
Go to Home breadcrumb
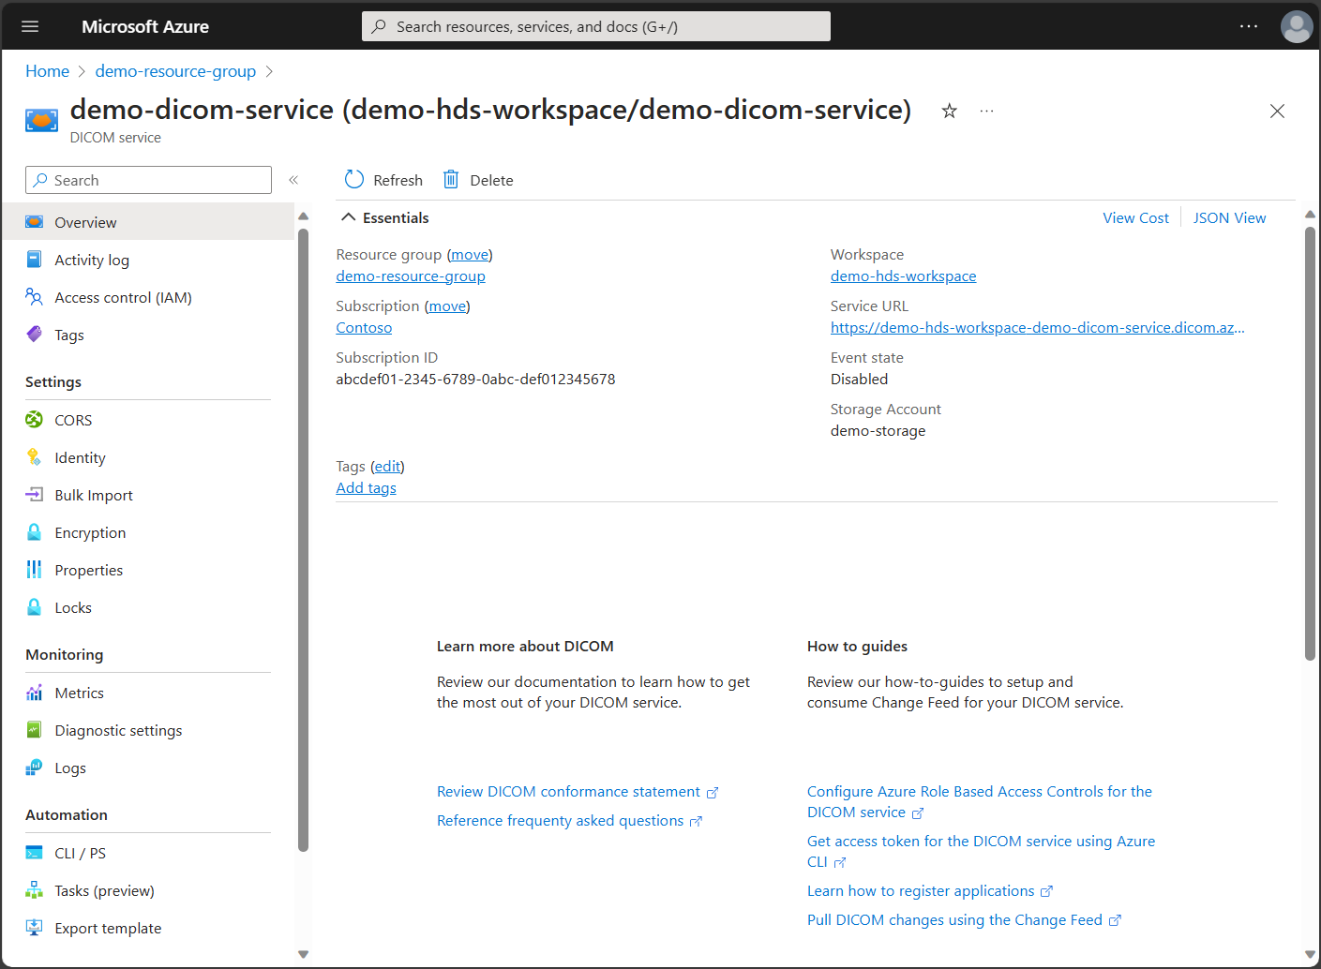pos(47,71)
